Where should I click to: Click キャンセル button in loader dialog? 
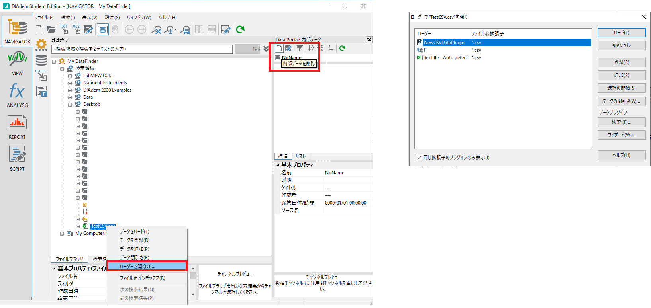pyautogui.click(x=622, y=45)
